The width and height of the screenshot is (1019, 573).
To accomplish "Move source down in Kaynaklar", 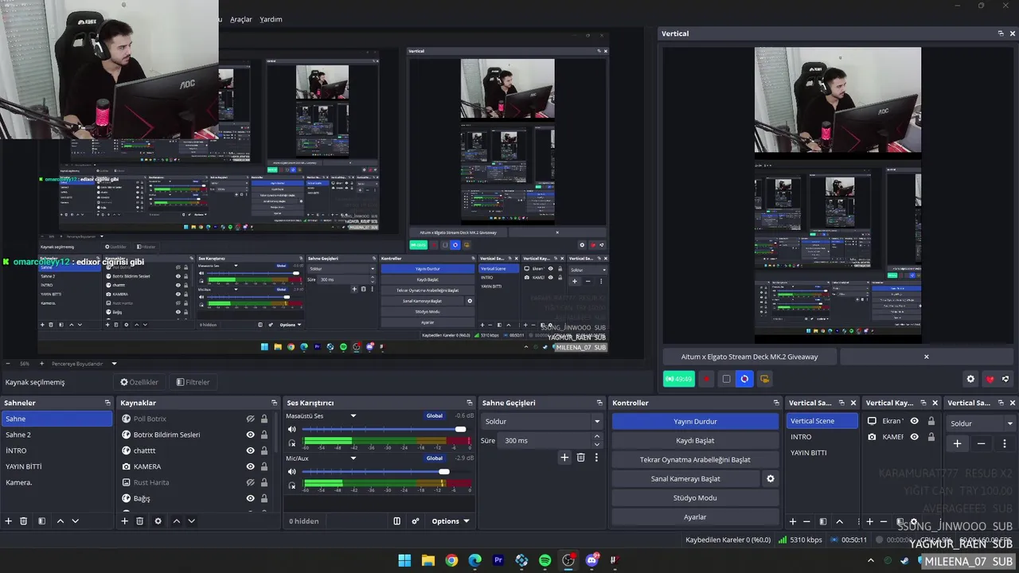I will click(191, 521).
